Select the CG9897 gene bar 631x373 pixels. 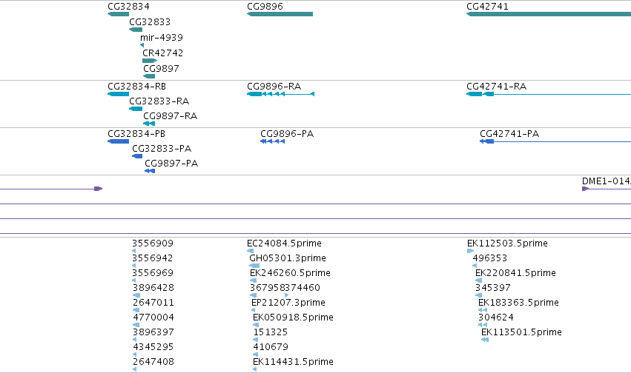coord(149,76)
